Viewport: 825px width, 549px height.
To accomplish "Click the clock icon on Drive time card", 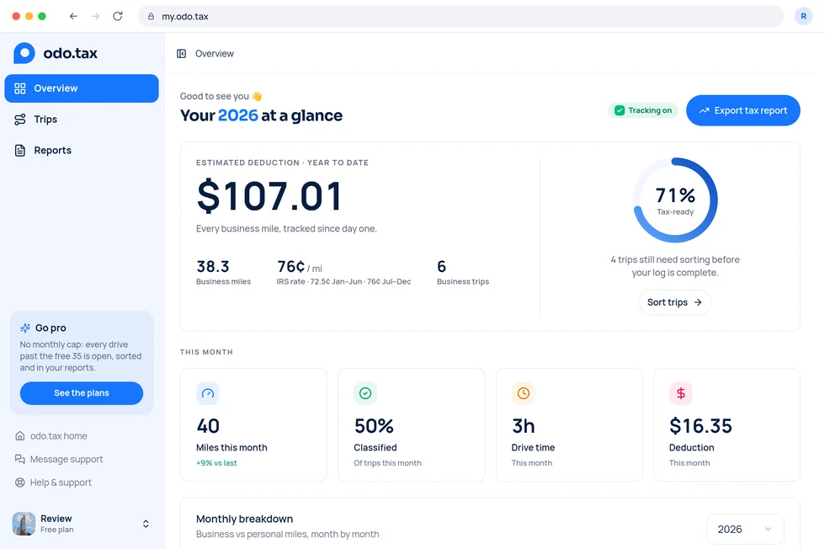I will point(523,393).
